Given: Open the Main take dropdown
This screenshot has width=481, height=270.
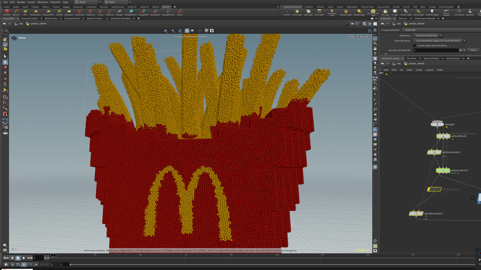Looking at the screenshot, I should pos(117,2).
